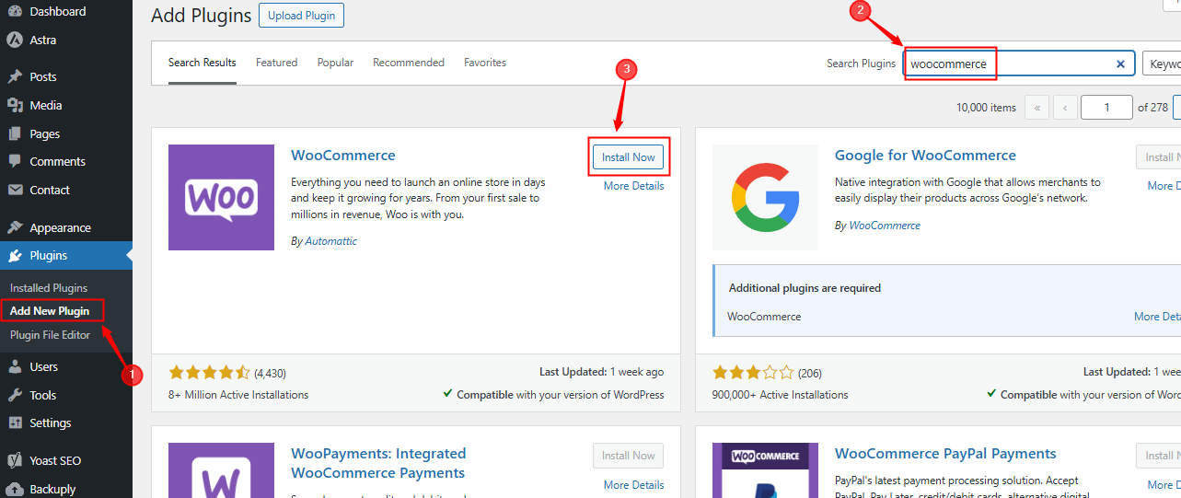Open Plugin File Editor submenu item

pos(50,335)
